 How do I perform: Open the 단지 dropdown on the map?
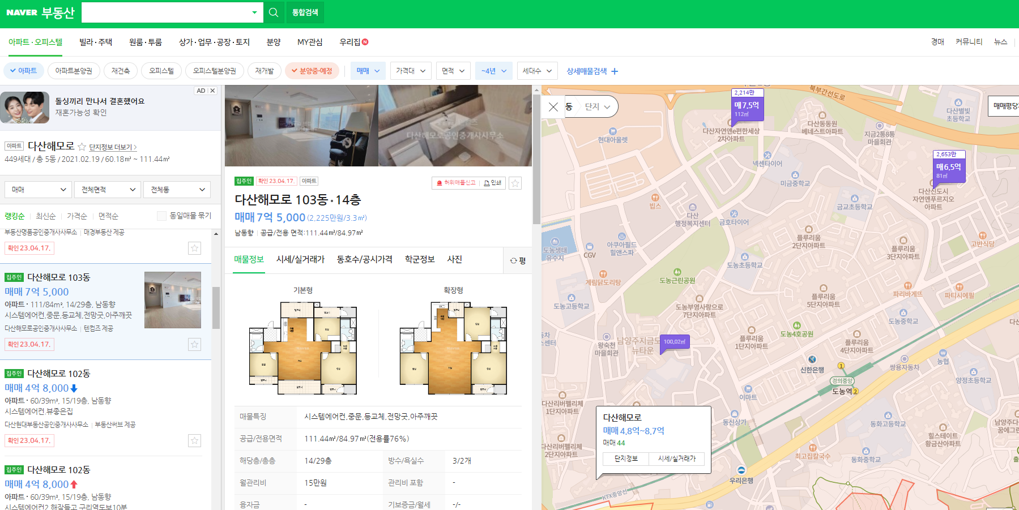click(598, 106)
